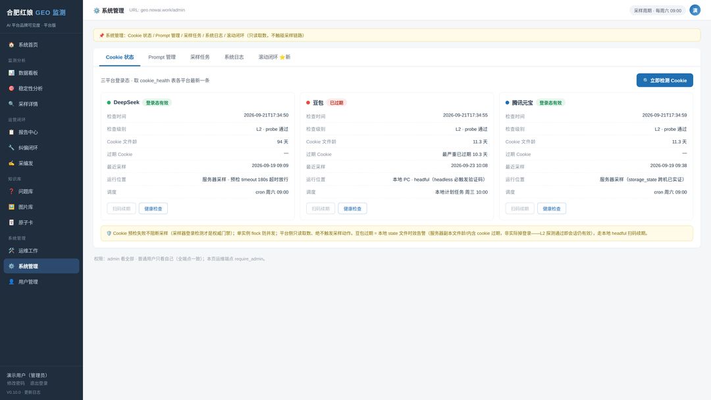Click the 已过期 badge on 豆包 card
Viewport: 711px width, 400px height.
tap(336, 103)
